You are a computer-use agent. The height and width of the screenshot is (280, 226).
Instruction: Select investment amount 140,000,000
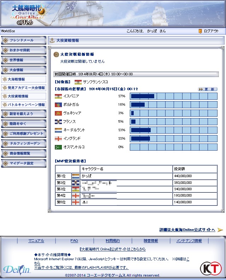(x=183, y=202)
